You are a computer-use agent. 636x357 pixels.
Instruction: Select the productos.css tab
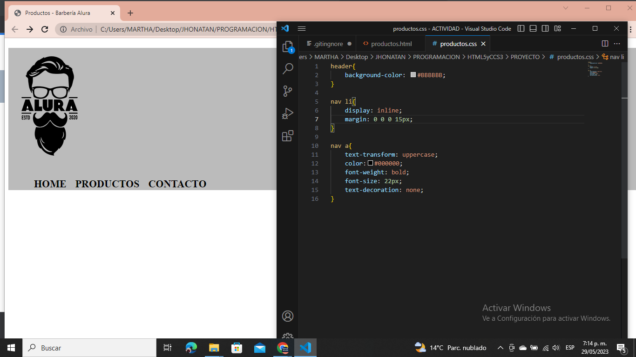(x=458, y=44)
